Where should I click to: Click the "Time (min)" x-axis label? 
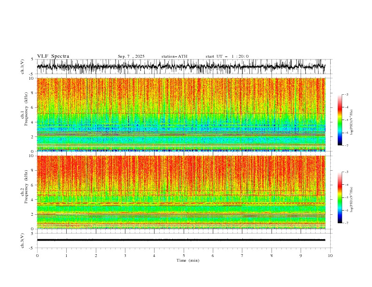pyautogui.click(x=188, y=260)
